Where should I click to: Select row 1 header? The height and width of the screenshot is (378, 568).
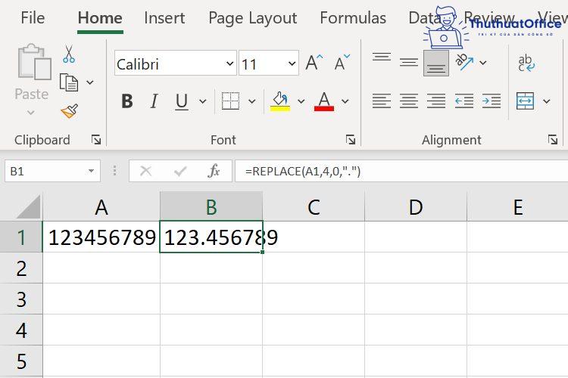[x=21, y=237]
